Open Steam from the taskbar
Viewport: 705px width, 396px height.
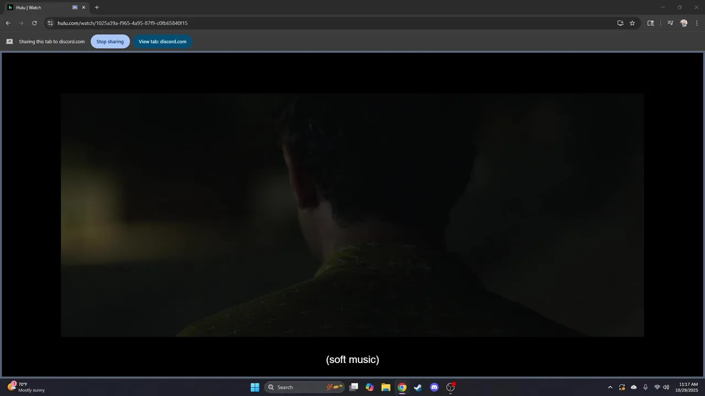418,387
